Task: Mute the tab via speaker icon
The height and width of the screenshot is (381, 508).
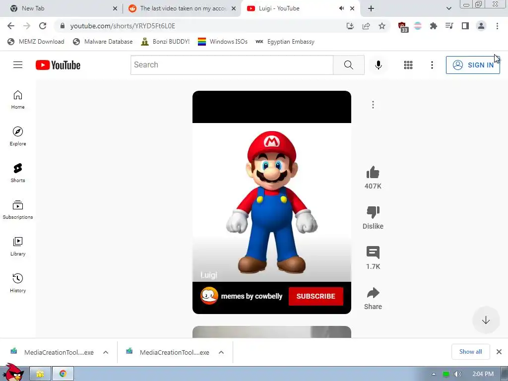Action: [341, 8]
